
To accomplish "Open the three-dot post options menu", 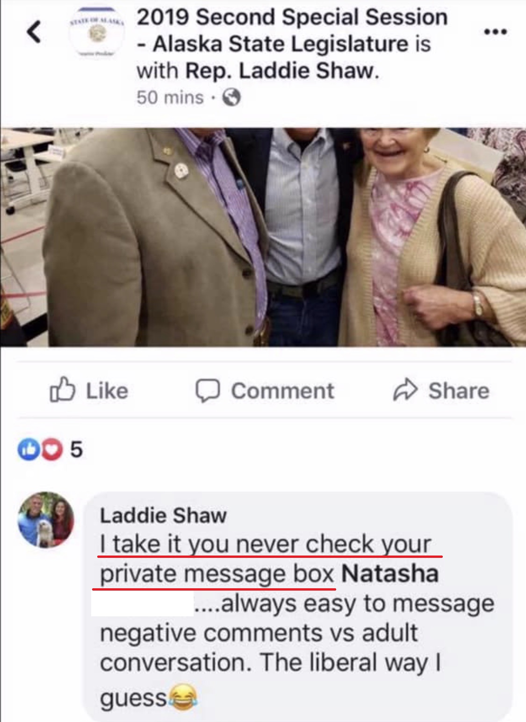I will (x=496, y=32).
